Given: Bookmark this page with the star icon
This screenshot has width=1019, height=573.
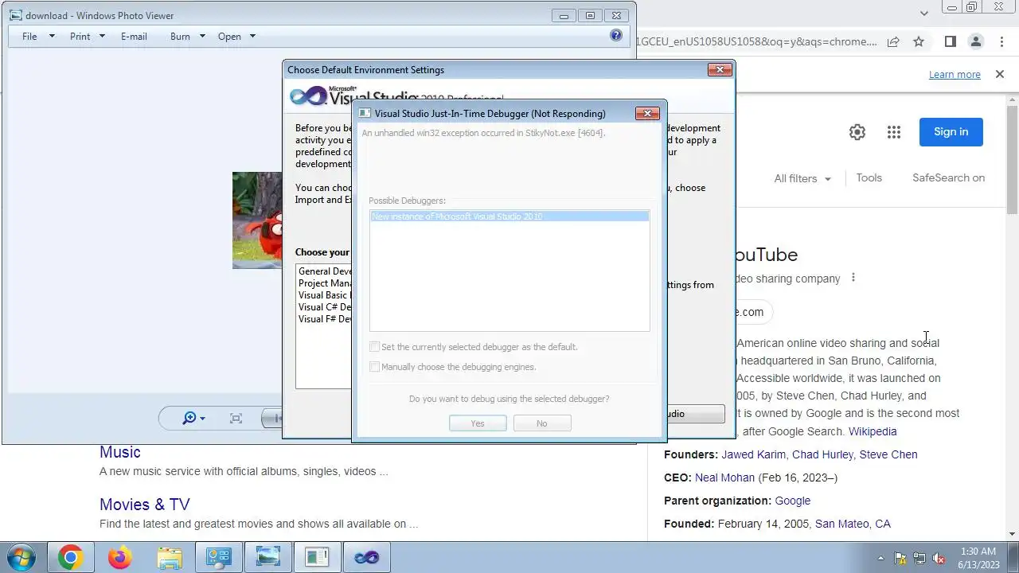Looking at the screenshot, I should click(x=919, y=41).
